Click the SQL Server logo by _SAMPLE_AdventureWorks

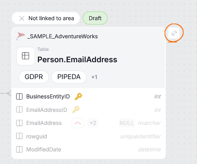point(21,36)
